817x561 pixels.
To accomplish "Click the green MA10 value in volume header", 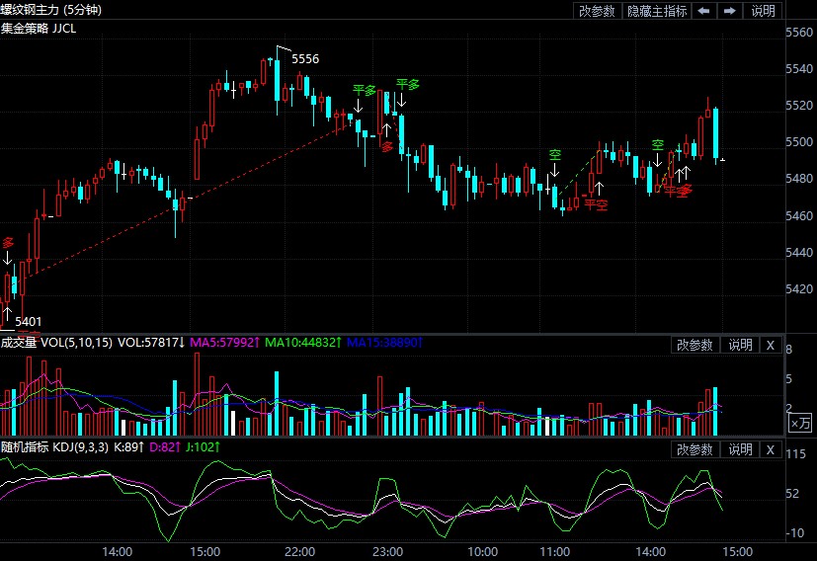I will tap(302, 344).
